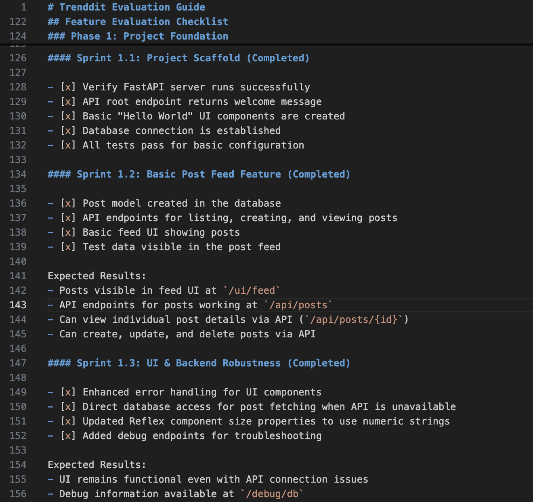Click the checkbox for Added debug endpoints

[x=68, y=436]
